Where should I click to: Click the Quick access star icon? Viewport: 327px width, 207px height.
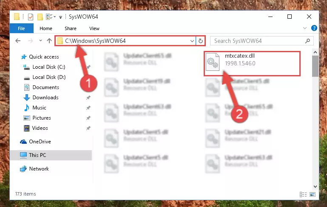point(24,57)
